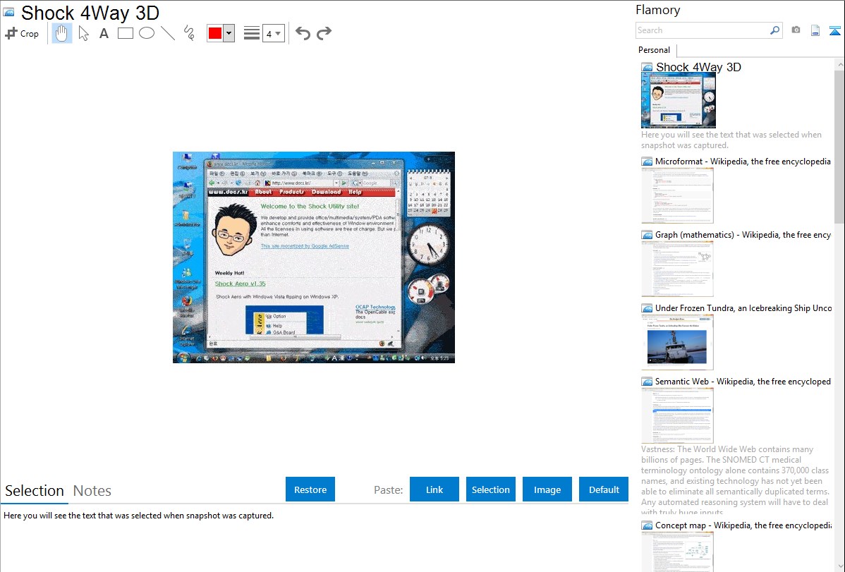
Task: Click the sidebar scroll up arrow
Action: click(x=839, y=64)
